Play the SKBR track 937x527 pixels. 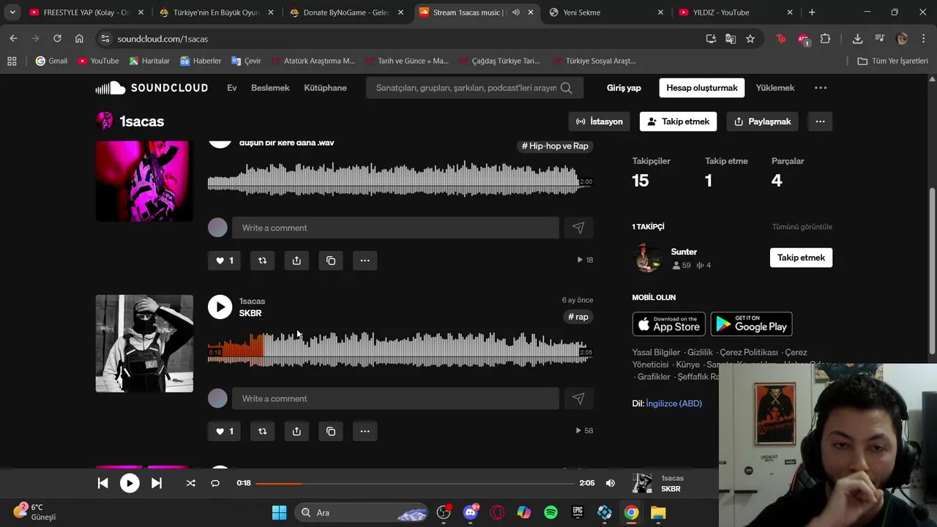tap(220, 307)
